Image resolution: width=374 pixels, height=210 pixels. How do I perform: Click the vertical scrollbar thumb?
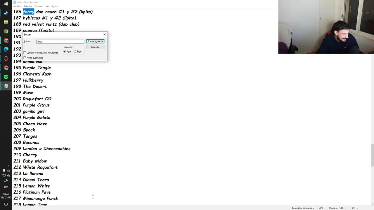tap(372, 155)
